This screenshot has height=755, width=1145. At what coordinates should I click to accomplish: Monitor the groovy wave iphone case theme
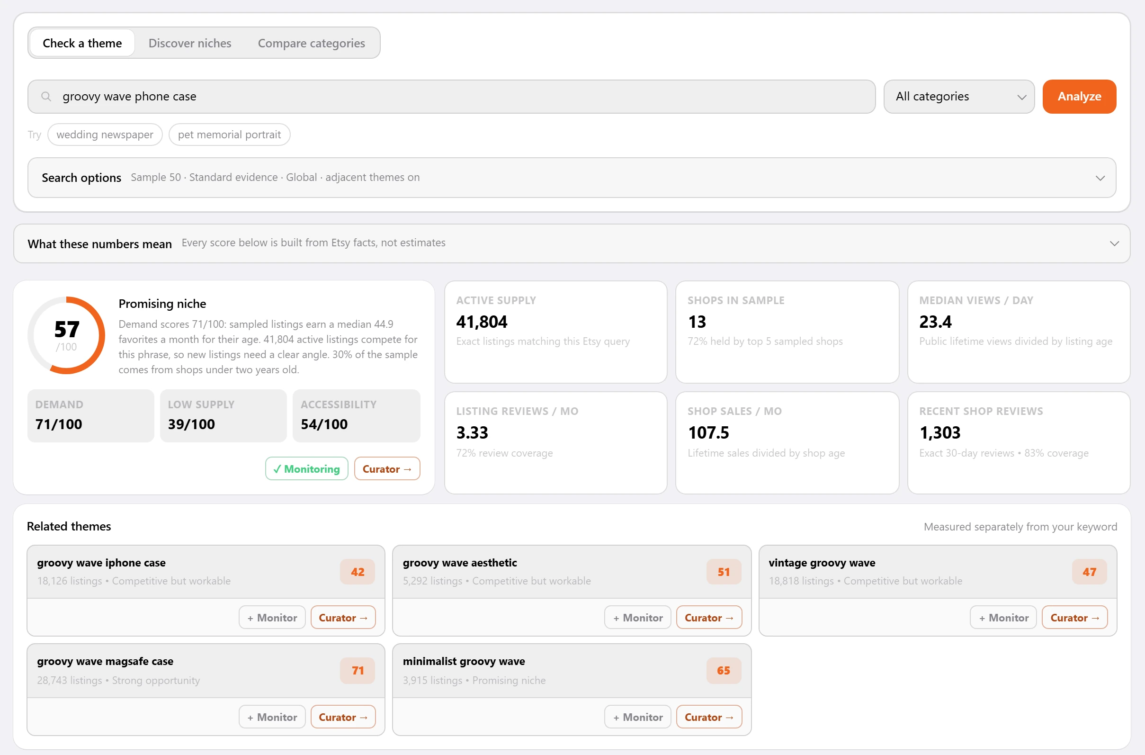coord(272,617)
